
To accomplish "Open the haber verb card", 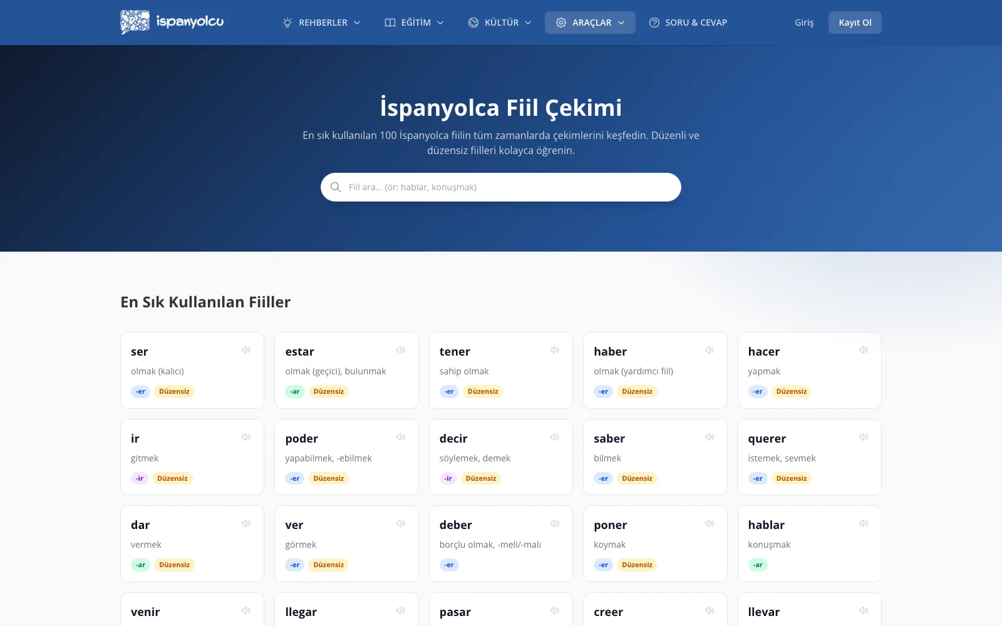I will tap(655, 370).
